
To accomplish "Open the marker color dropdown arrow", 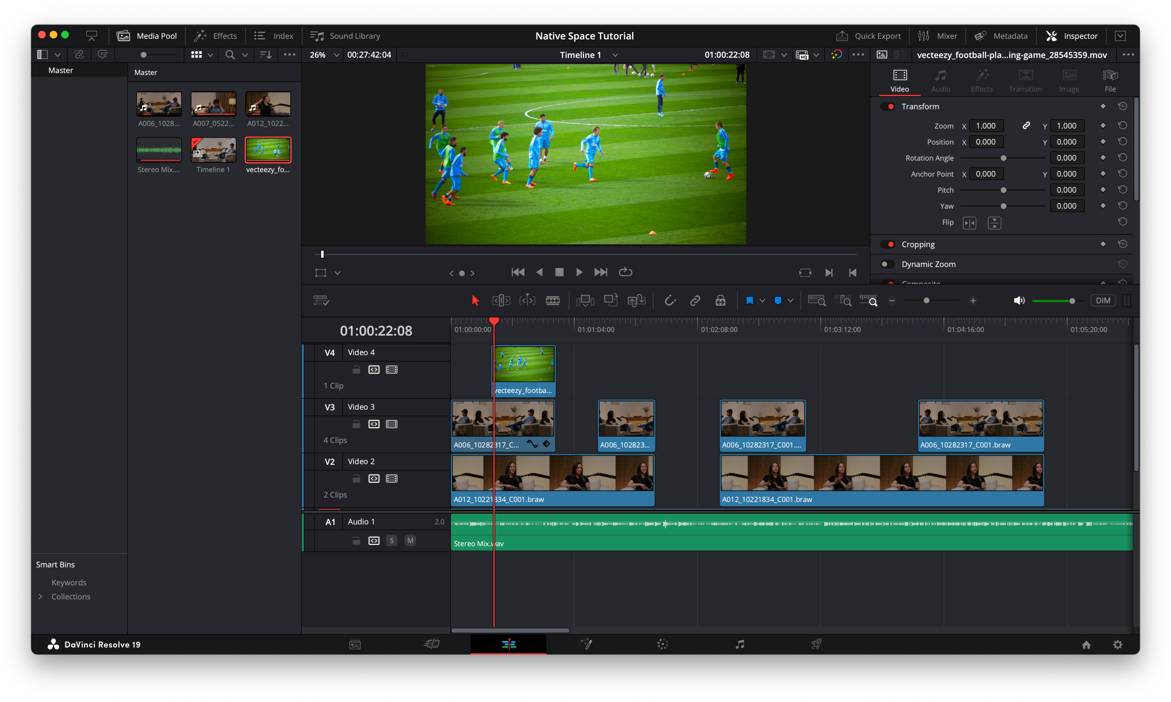I will (x=790, y=300).
